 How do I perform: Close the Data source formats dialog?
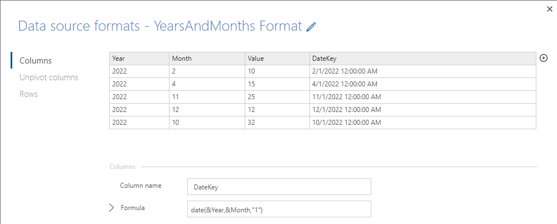coord(550,9)
